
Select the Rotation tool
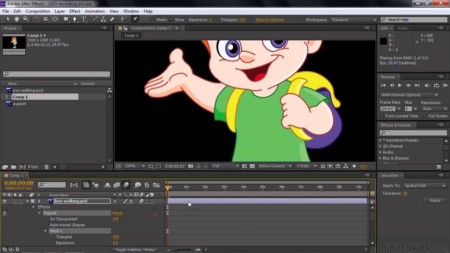click(x=37, y=19)
